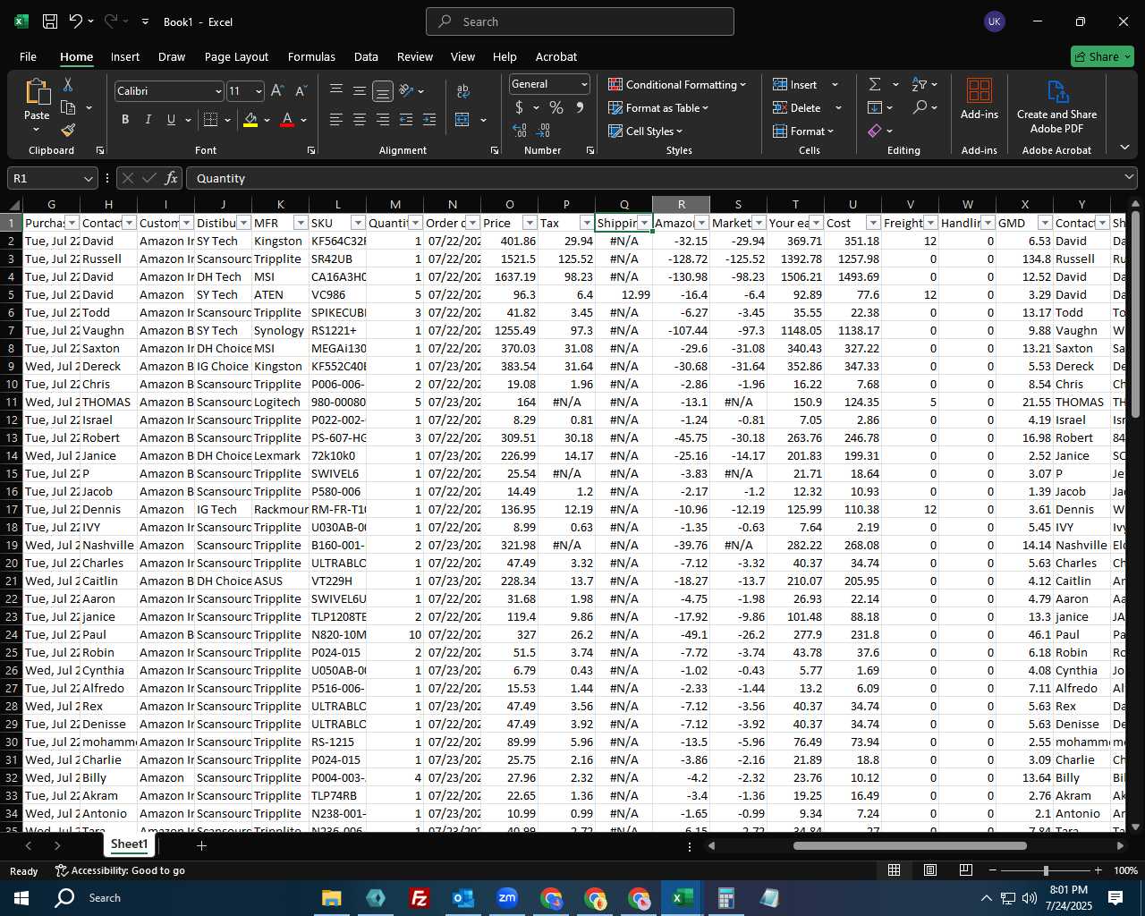Switch to the Data tab
Viewport: 1145px width, 916px height.
tap(366, 56)
